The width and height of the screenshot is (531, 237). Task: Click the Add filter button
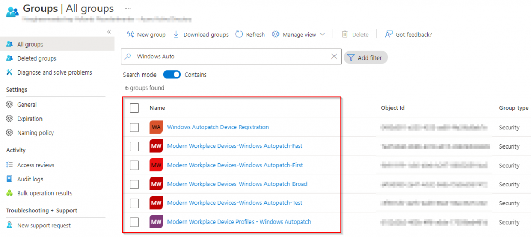tap(366, 57)
